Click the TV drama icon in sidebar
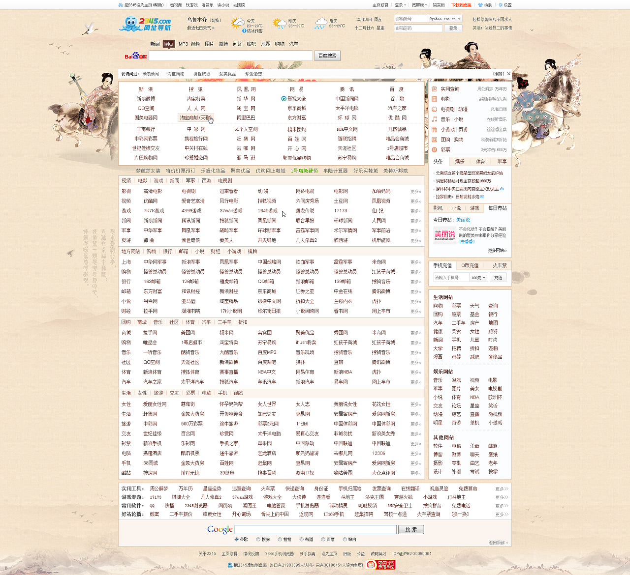This screenshot has height=575, width=630. (435, 109)
